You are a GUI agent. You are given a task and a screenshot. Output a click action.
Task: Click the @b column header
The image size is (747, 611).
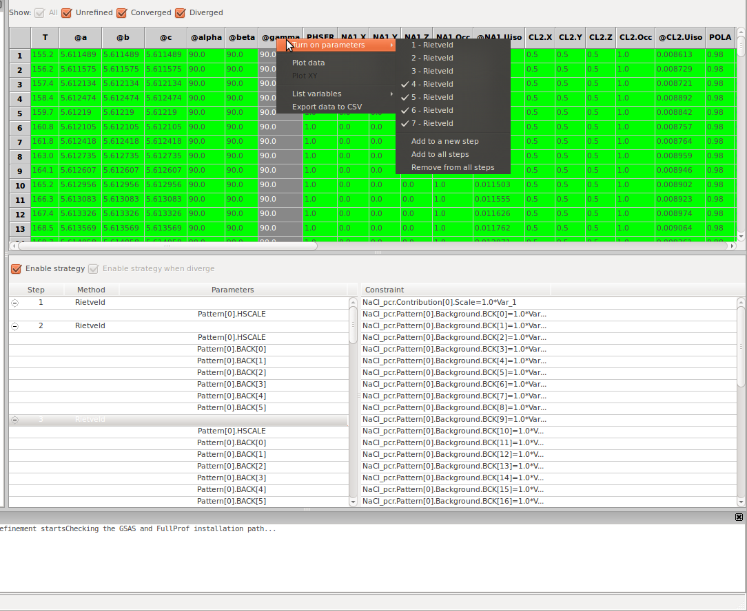[x=123, y=38]
